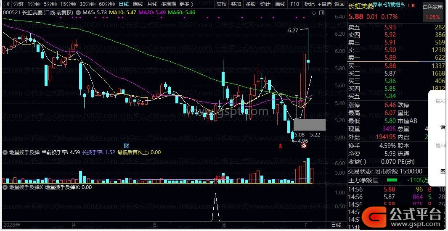Viewport: 448px width, 231px height.
Task: Click 2026年 label on time axis
Action: click(x=11, y=225)
